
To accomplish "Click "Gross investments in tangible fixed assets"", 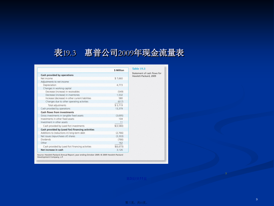I will (62, 116).
